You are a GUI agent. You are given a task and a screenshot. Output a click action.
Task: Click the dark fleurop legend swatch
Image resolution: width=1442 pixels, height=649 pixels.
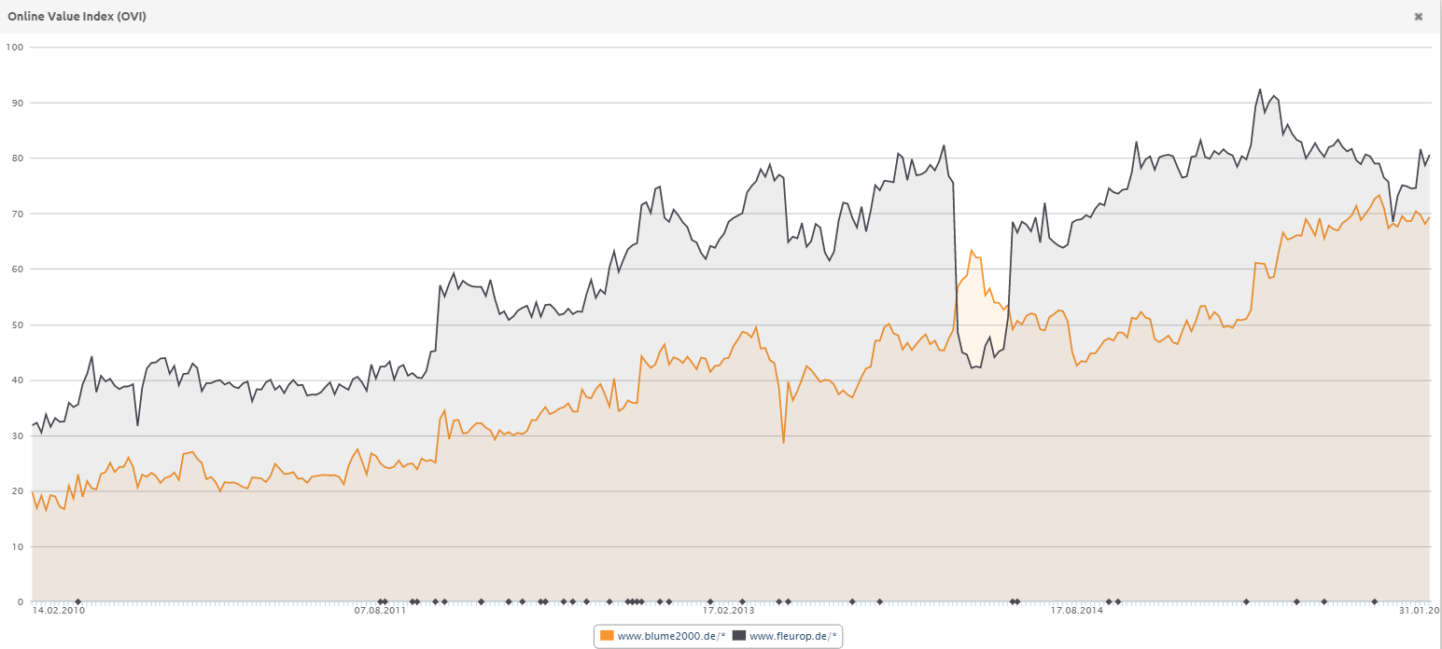coord(739,636)
